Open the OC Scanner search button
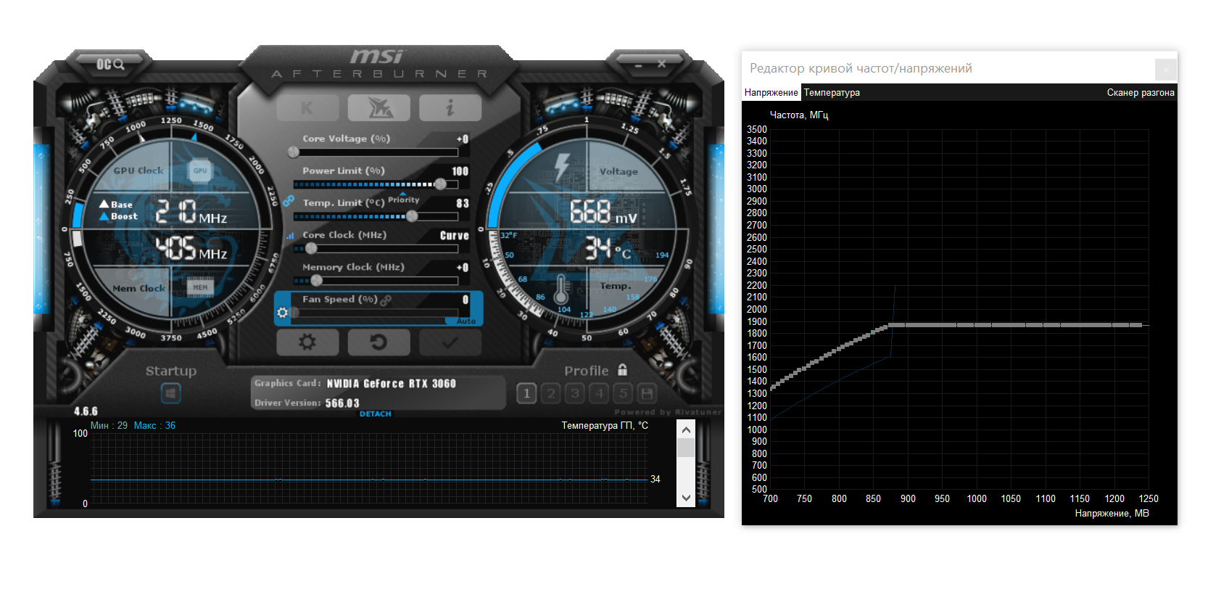The image size is (1229, 600). (x=110, y=65)
